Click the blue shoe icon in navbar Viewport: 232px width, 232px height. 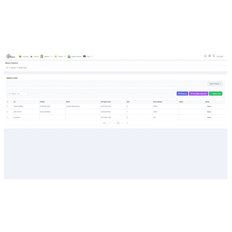(x=31, y=56)
